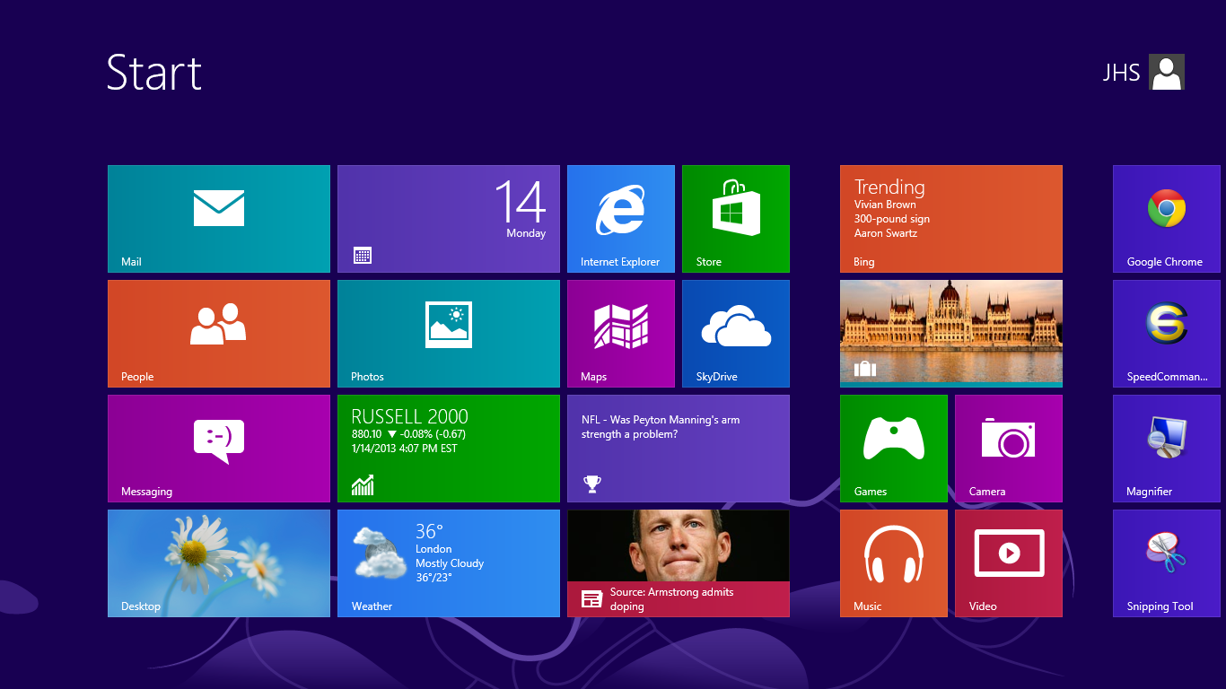Image resolution: width=1226 pixels, height=689 pixels.
Task: Open Bing Trending tile
Action: [x=950, y=218]
